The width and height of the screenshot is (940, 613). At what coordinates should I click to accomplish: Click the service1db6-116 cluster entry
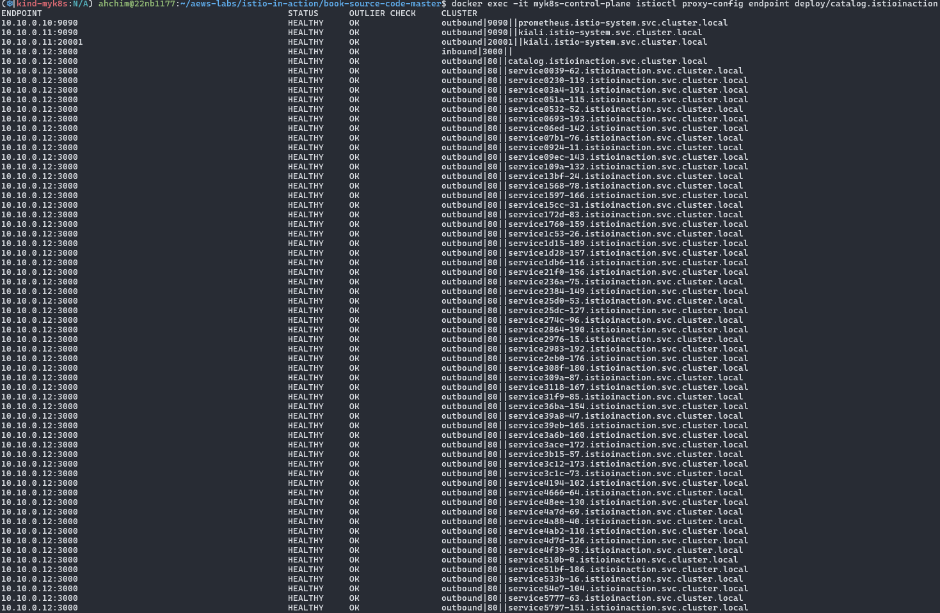594,263
